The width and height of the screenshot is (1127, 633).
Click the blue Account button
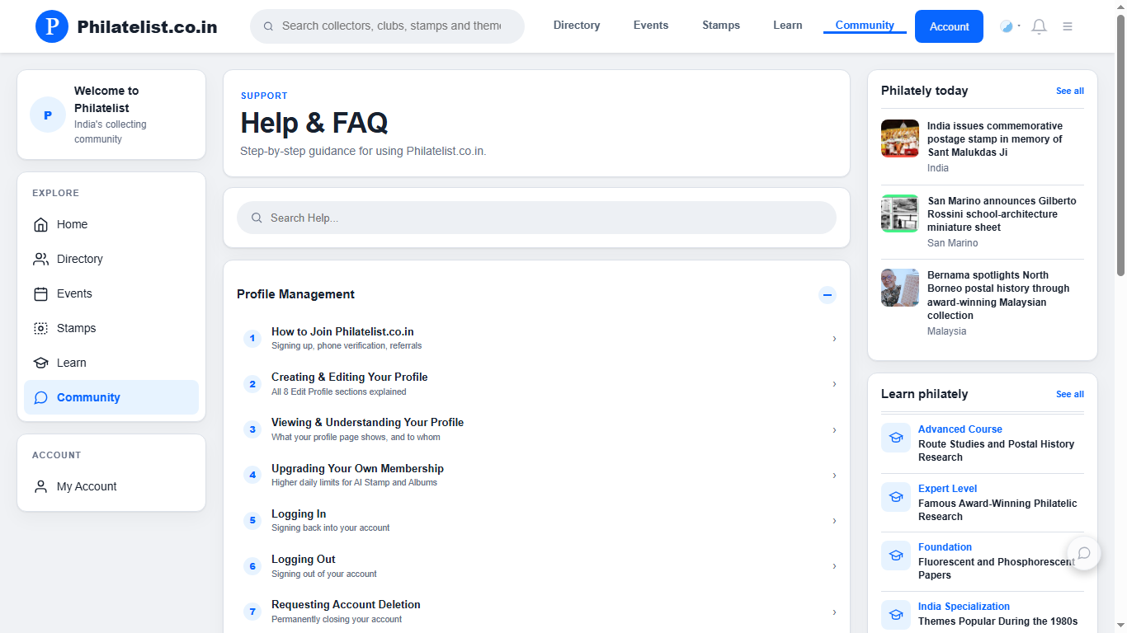949,26
